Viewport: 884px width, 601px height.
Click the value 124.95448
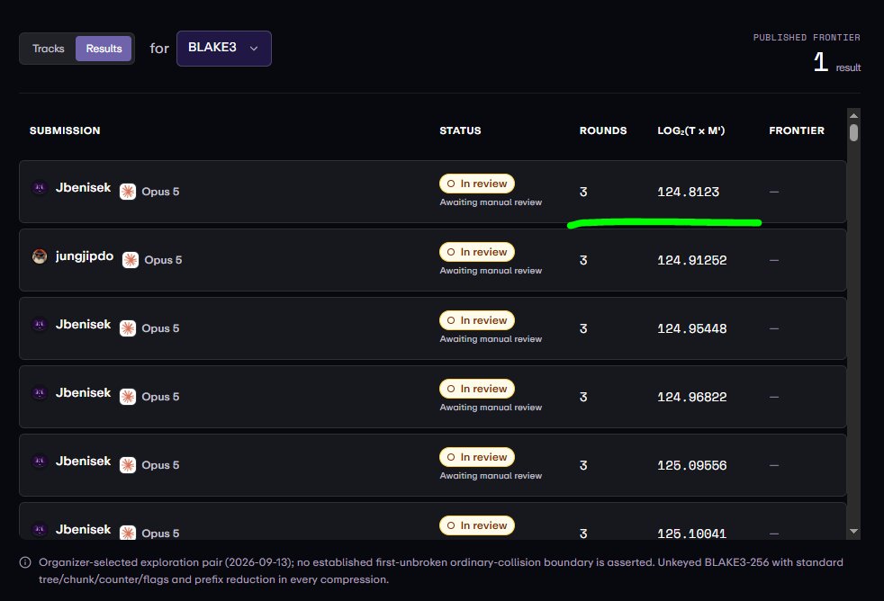691,328
